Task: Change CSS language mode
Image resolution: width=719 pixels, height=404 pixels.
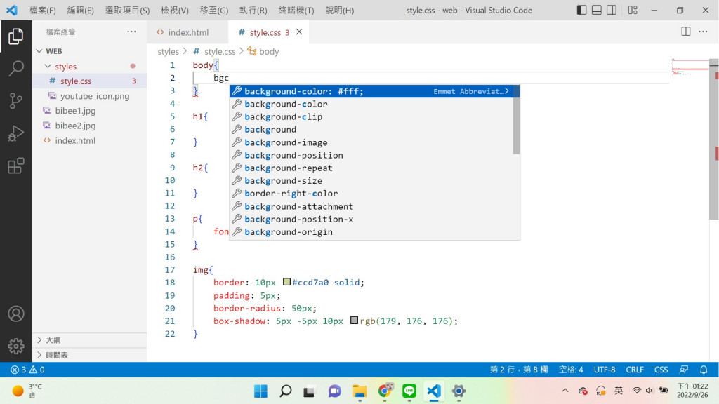Action: tap(661, 370)
